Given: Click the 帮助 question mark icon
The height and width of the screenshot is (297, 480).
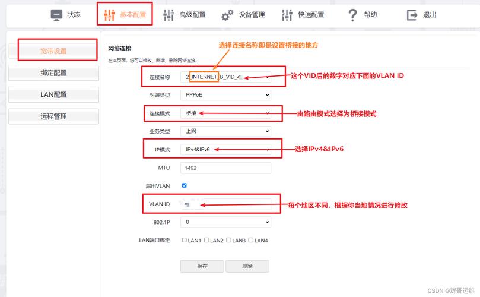Looking at the screenshot, I should click(x=352, y=15).
